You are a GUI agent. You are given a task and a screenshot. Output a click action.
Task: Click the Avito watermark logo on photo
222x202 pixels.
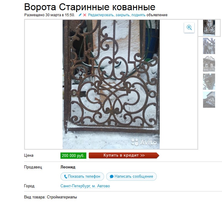click(x=144, y=142)
